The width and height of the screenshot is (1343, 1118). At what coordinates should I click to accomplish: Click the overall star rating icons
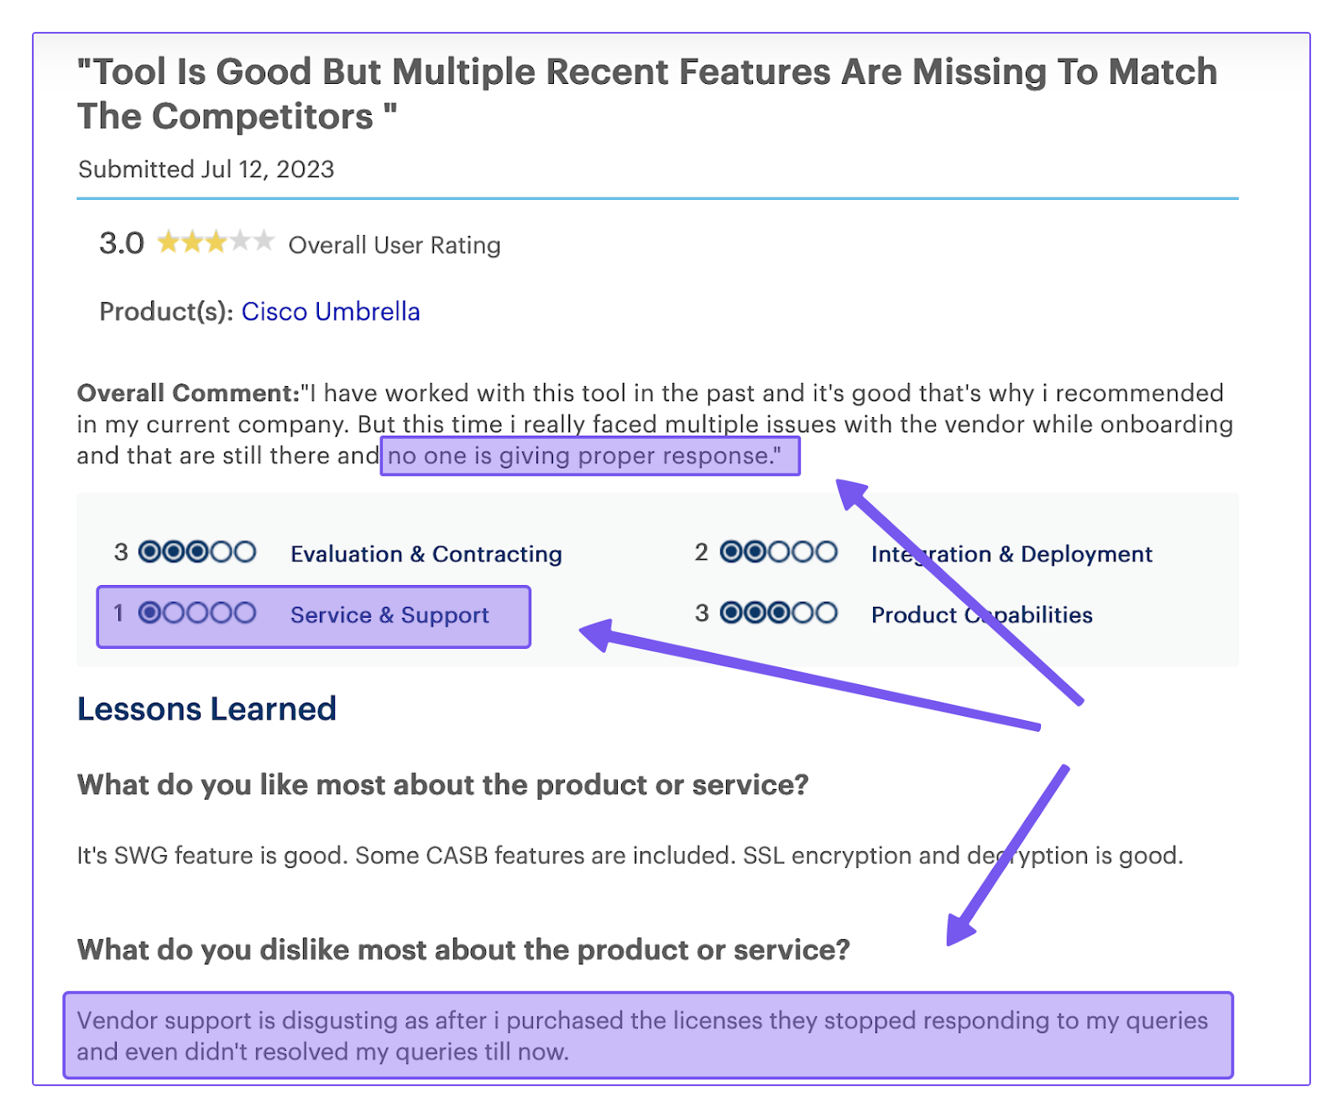click(x=215, y=243)
